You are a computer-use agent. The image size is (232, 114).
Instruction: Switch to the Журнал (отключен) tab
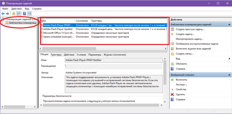pos(115,55)
